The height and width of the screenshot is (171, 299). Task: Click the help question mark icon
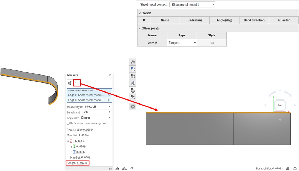click(x=110, y=169)
